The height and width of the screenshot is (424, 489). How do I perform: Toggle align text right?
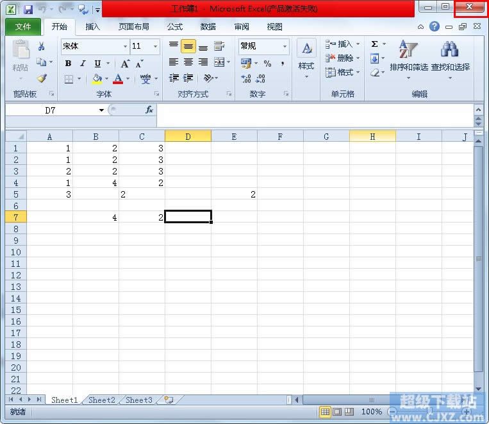coord(203,62)
